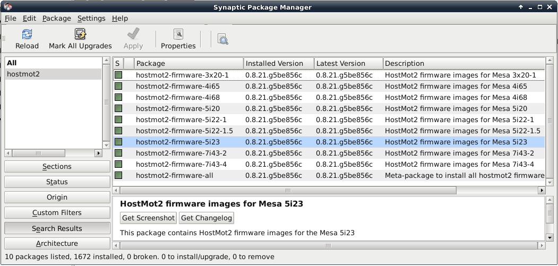558x266 pixels.
Task: Click the Search magnifier toolbar icon
Action: tap(223, 39)
